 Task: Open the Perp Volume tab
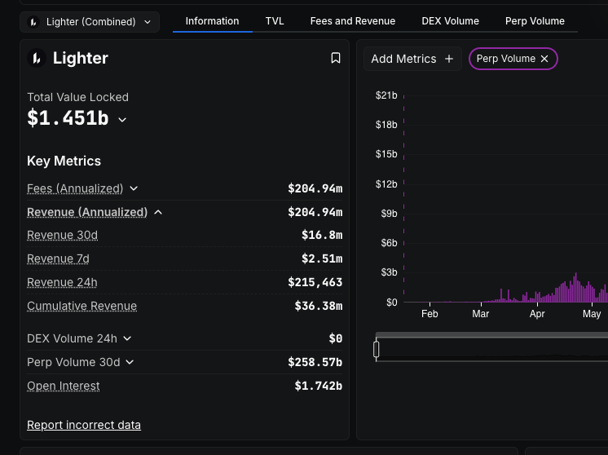(535, 21)
